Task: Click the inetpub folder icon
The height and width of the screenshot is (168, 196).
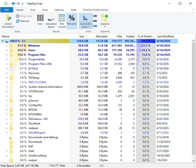Action: (11, 128)
